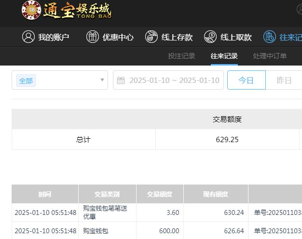Click the calendar icon in date field
Viewport: 302px width, 239px height.
(121, 80)
